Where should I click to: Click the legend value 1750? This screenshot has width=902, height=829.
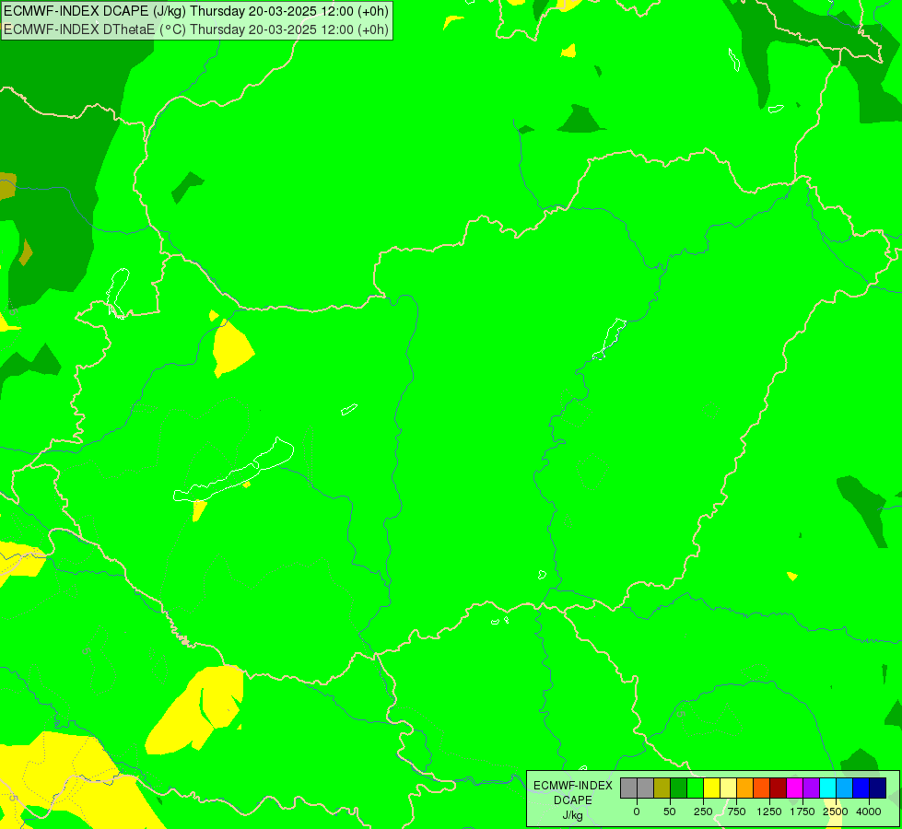802,811
